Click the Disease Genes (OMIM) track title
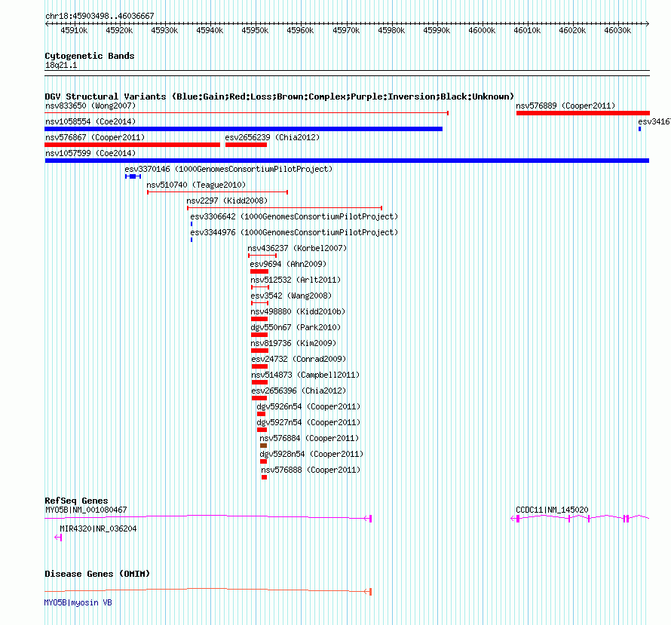Screen dimensions: 671x625 point(97,574)
